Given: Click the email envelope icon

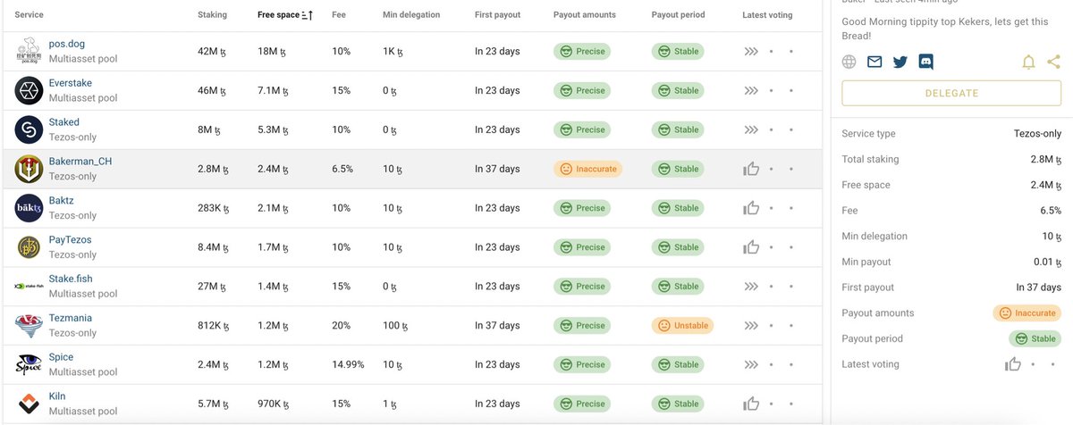Looking at the screenshot, I should (874, 62).
